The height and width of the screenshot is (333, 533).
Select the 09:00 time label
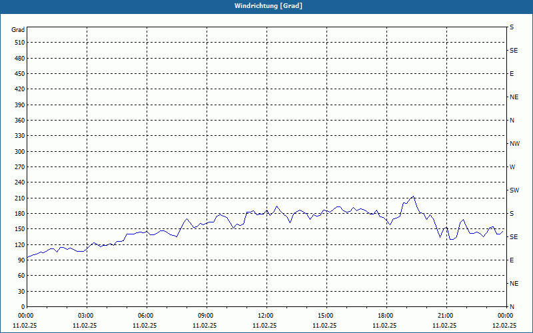point(206,316)
